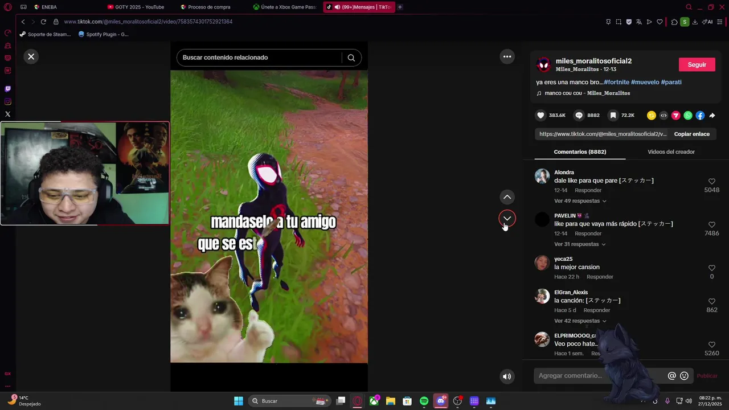Expand 'Ver 31 respuestas' under PAVELIN
The height and width of the screenshot is (410, 729).
point(580,244)
